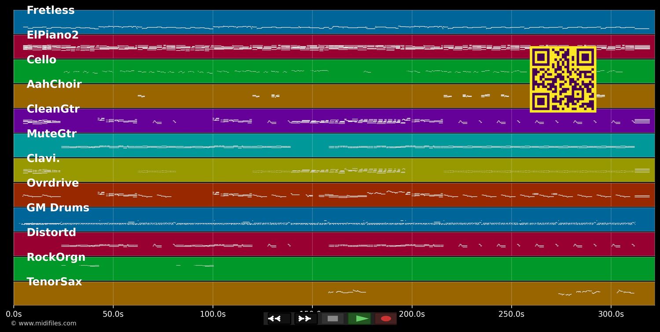Select the Fretless track label
Viewport: 660px width, 332px height.
(x=51, y=11)
